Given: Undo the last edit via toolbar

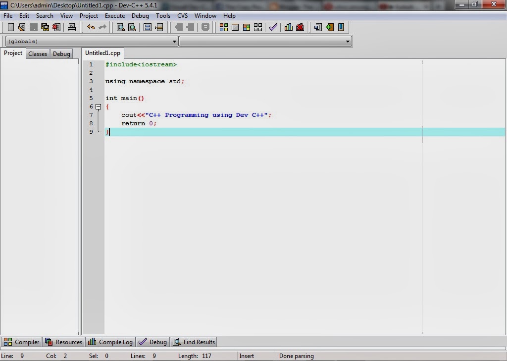Looking at the screenshot, I should pos(91,28).
